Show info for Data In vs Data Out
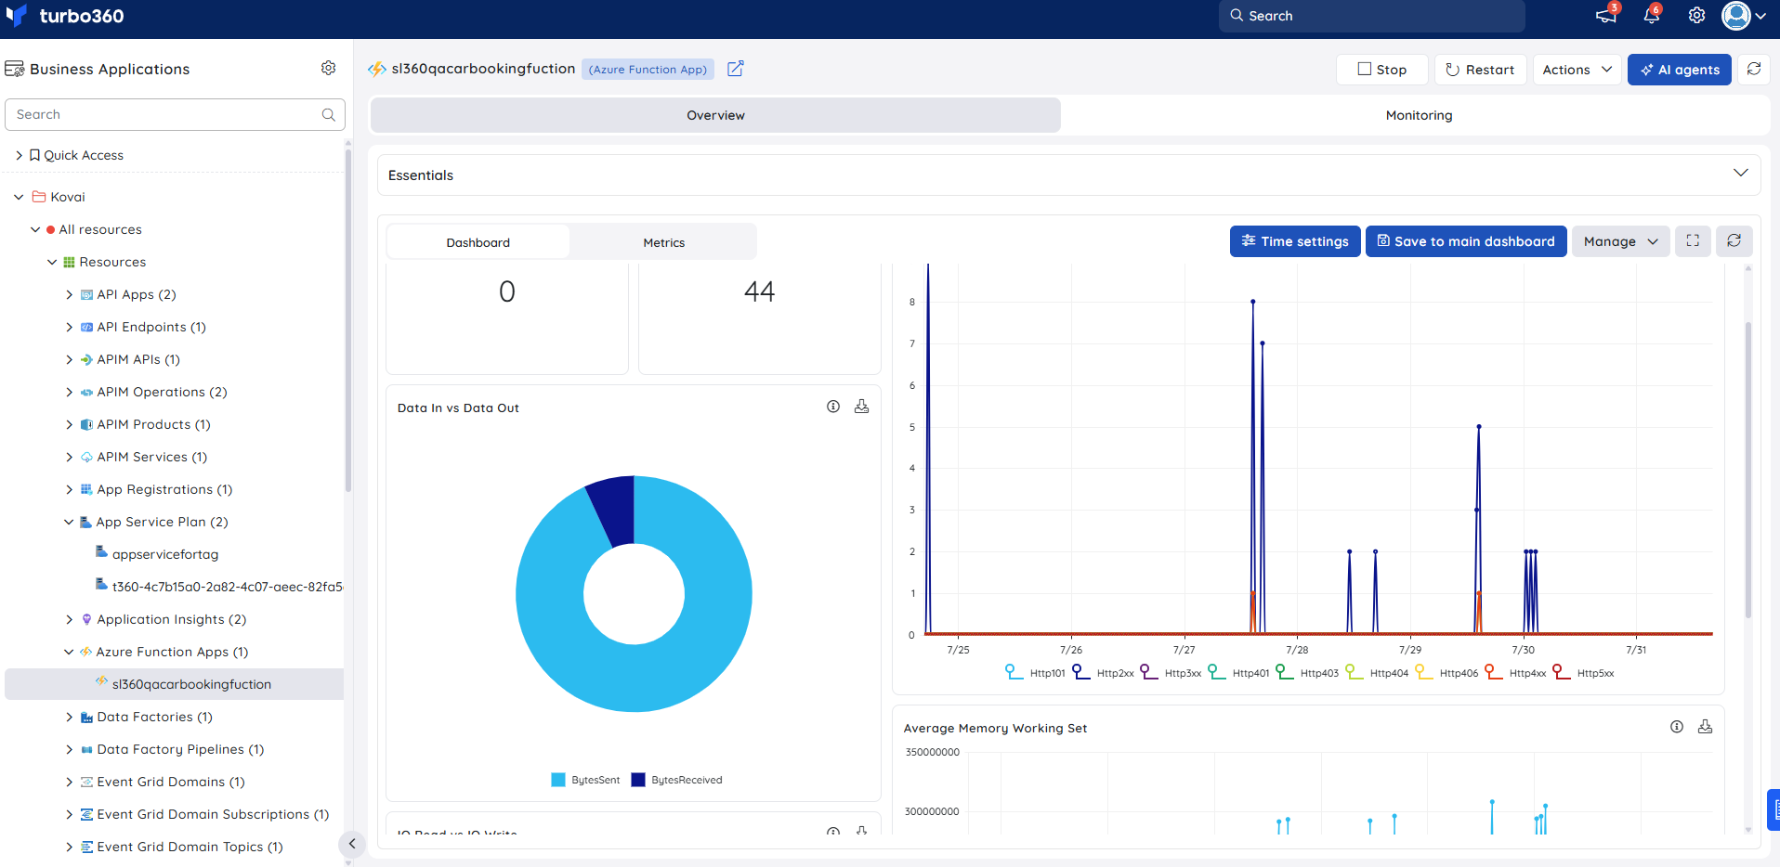Viewport: 1780px width, 867px height. pyautogui.click(x=833, y=407)
